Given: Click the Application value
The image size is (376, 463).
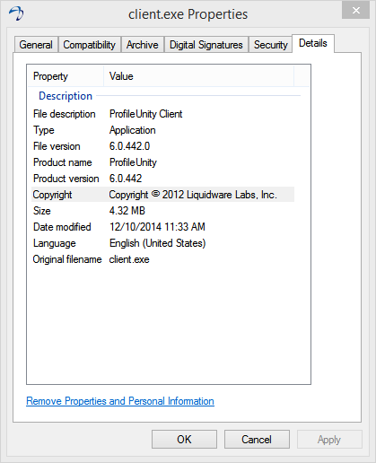Looking at the screenshot, I should click(x=133, y=130).
